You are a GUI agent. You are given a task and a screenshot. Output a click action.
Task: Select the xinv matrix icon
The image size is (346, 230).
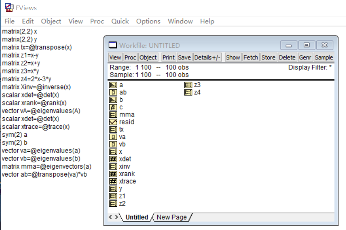tap(113, 166)
